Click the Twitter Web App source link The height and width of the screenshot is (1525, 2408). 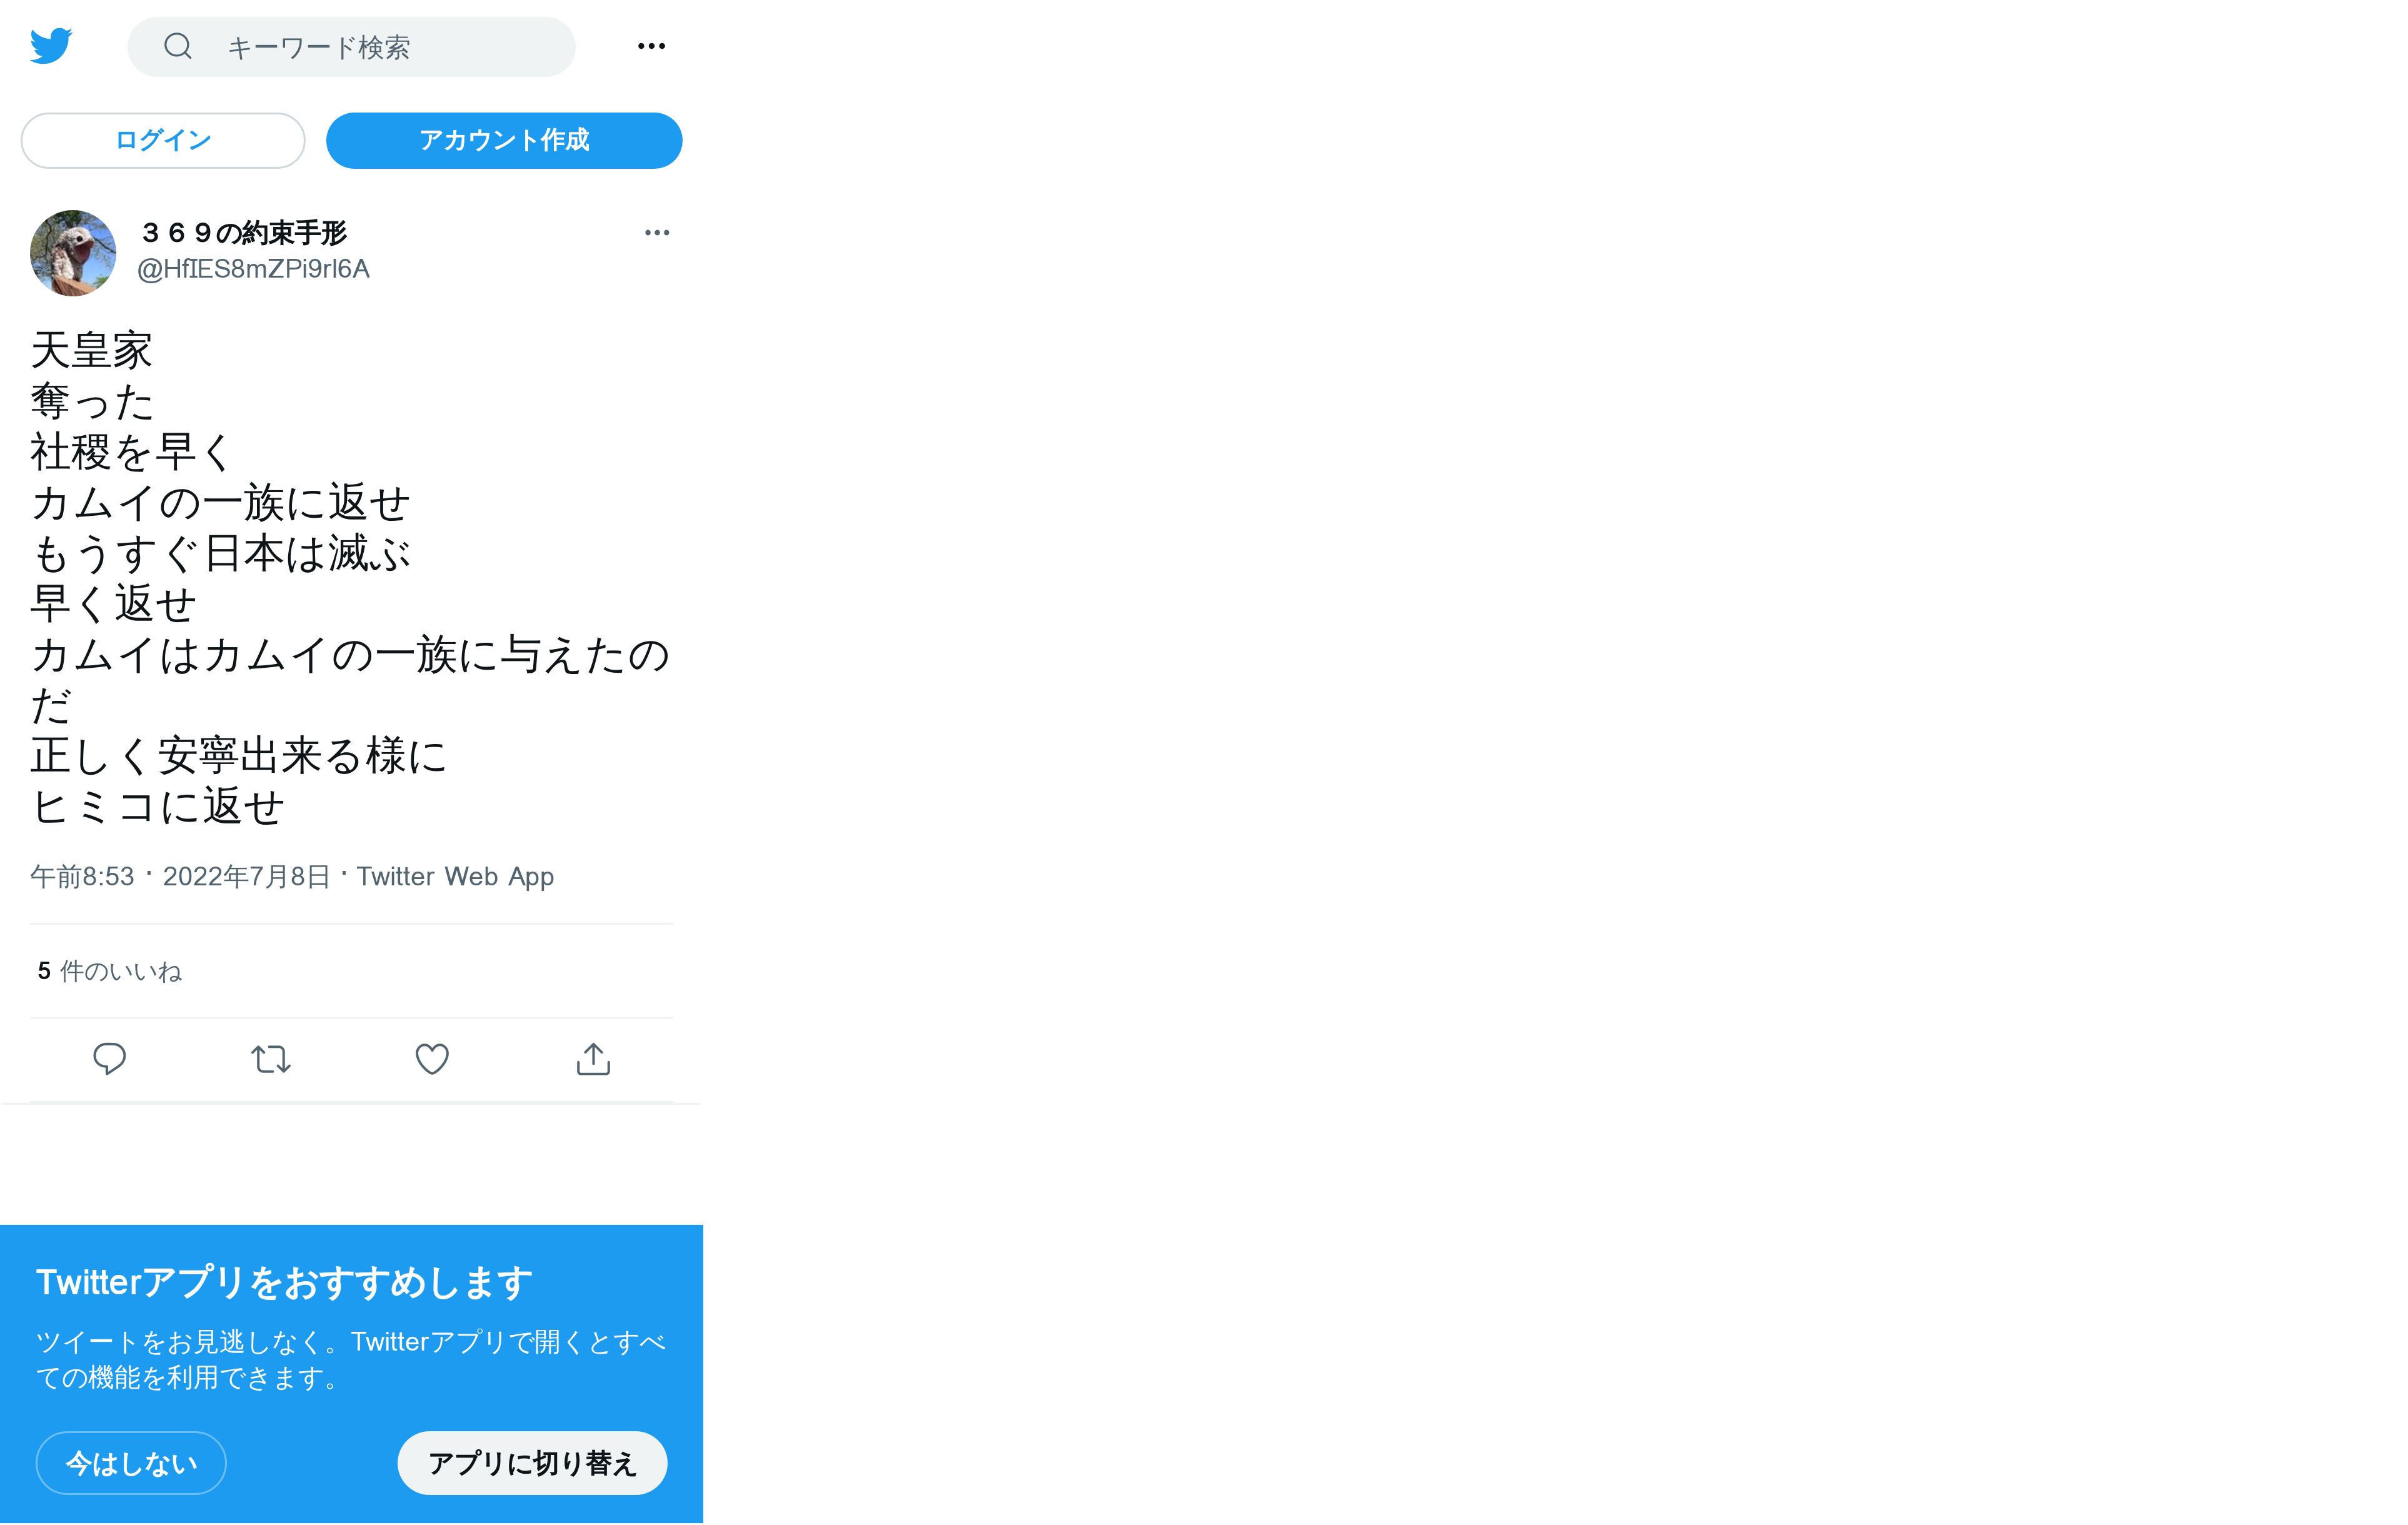(455, 877)
